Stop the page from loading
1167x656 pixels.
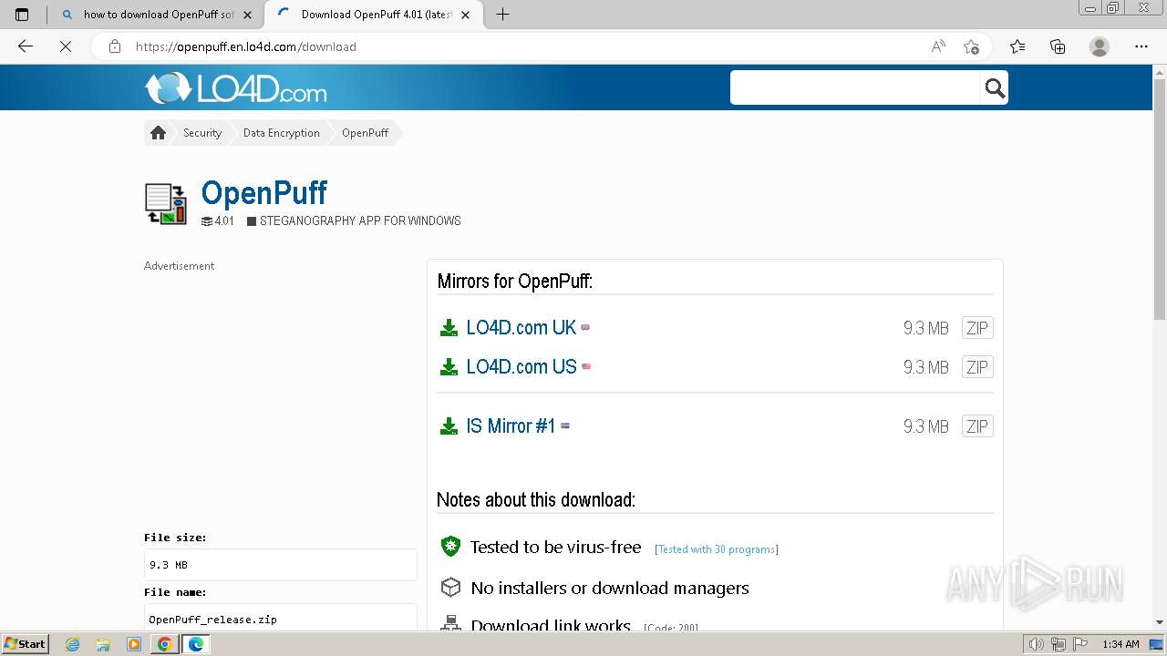66,46
